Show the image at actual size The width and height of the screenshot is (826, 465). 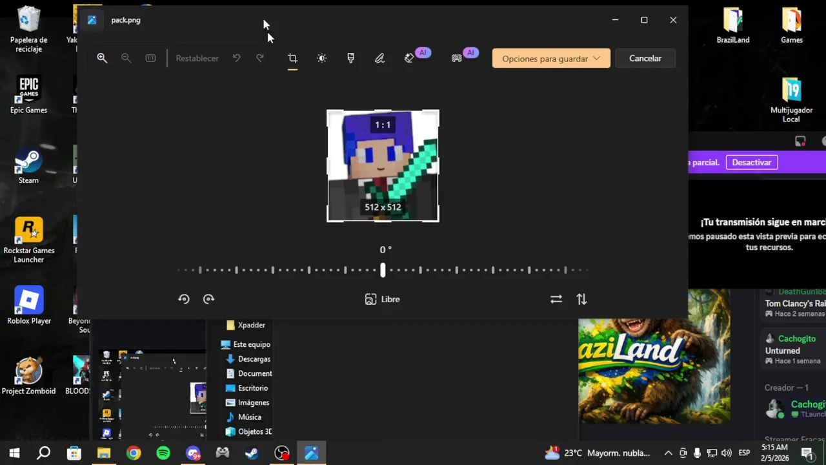pyautogui.click(x=150, y=58)
